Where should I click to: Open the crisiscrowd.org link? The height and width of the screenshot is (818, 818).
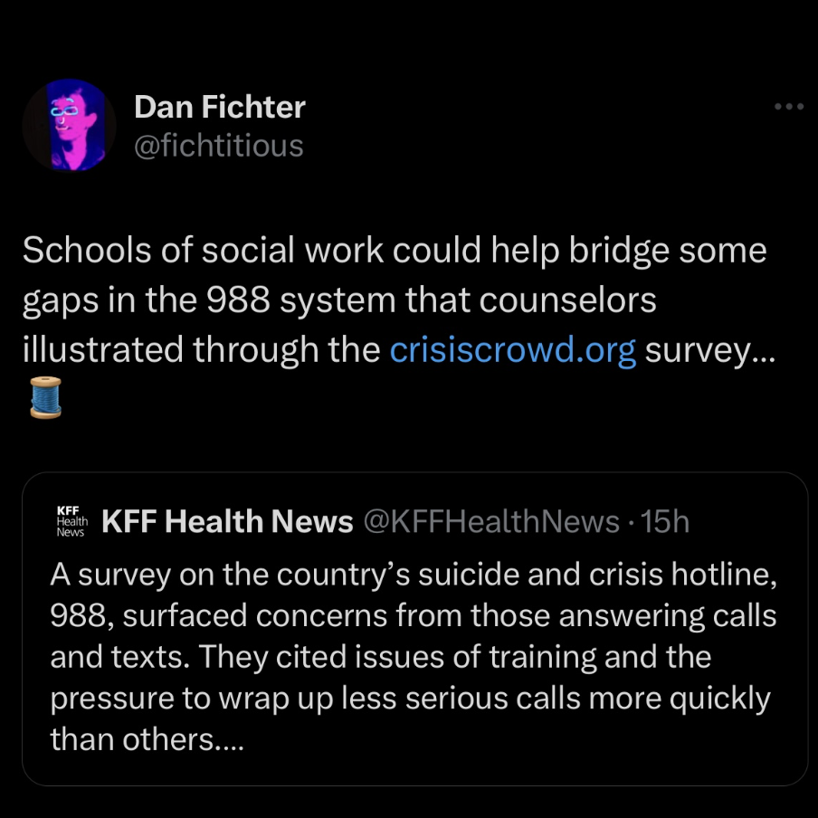pyautogui.click(x=513, y=350)
